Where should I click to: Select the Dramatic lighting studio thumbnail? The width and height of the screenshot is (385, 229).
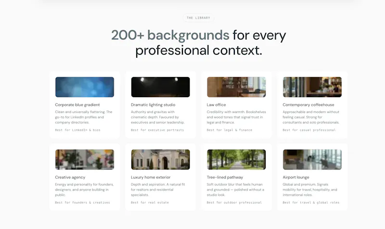(x=160, y=87)
